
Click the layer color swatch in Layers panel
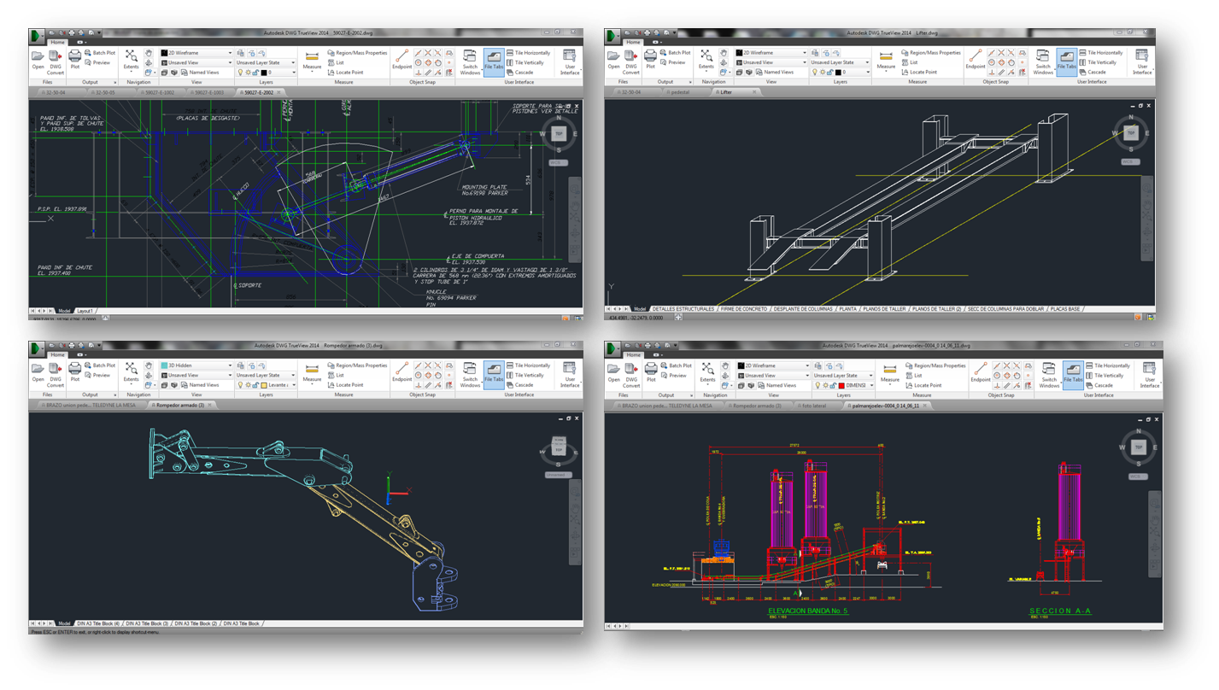click(x=264, y=73)
